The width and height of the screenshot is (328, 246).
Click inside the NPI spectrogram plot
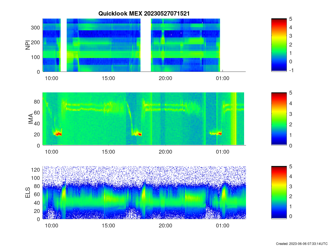(x=144, y=45)
